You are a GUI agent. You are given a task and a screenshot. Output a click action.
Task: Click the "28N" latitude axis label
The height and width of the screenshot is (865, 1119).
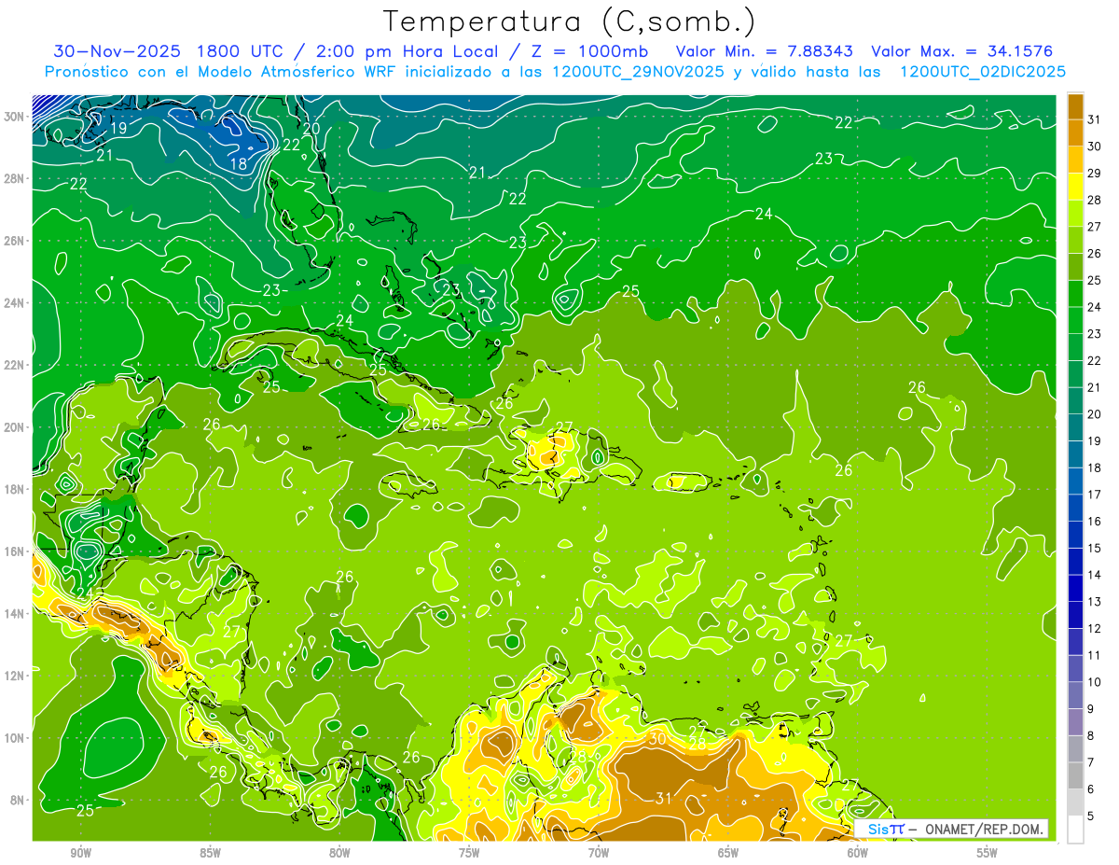pyautogui.click(x=15, y=178)
